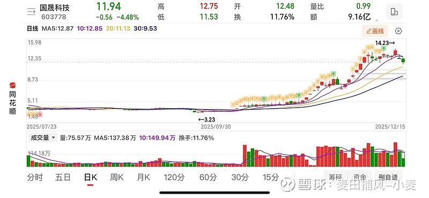Tap the open price 12.48
Viewport: 429px width, 198px height.
click(x=285, y=6)
